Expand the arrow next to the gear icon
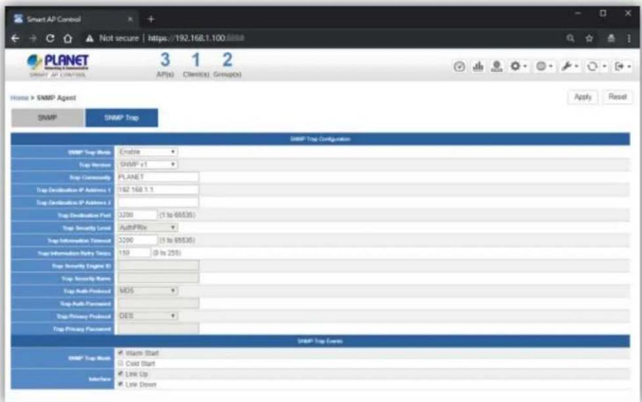The width and height of the screenshot is (642, 402). 525,66
